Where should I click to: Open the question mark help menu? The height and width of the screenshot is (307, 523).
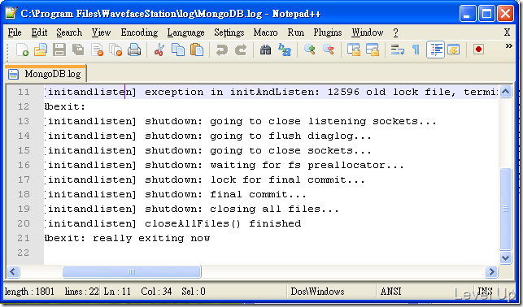click(x=395, y=32)
